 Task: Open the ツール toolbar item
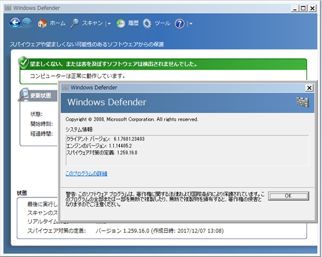tap(163, 23)
